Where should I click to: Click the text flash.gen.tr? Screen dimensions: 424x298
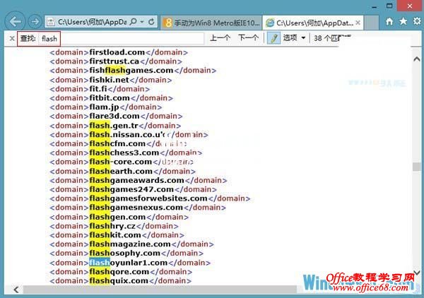coord(114,126)
